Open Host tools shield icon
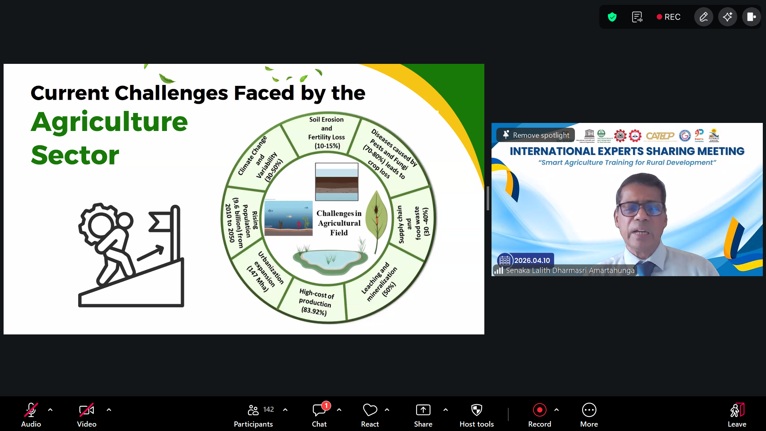This screenshot has height=431, width=766. tap(476, 415)
